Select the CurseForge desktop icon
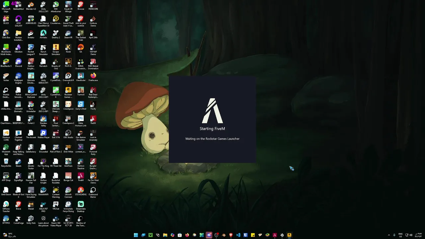 pyautogui.click(x=19, y=220)
